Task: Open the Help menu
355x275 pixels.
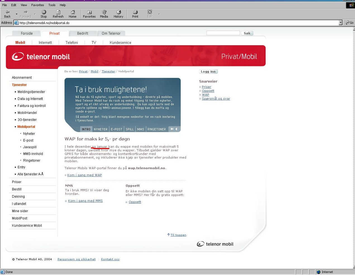Action: click(x=63, y=5)
